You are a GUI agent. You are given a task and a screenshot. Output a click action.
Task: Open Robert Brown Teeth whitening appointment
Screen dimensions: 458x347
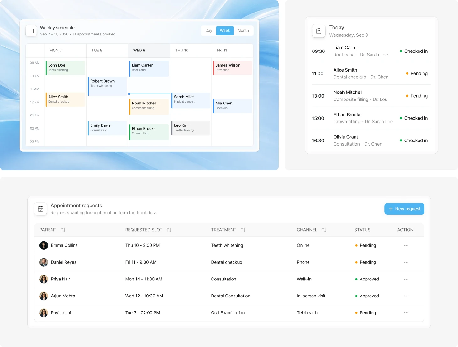[108, 86]
